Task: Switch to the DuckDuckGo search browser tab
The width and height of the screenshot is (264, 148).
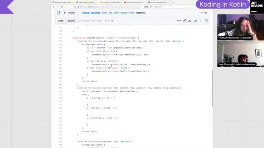Action: point(111,2)
